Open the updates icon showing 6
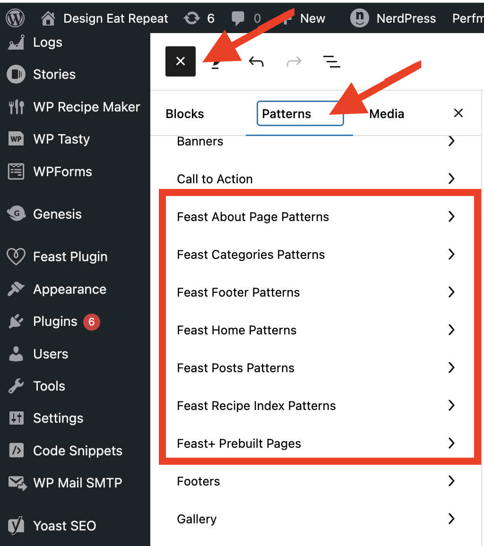Viewport: 484px width, 546px height. (191, 18)
